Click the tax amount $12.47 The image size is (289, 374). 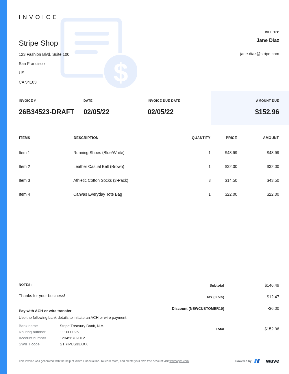point(273,297)
